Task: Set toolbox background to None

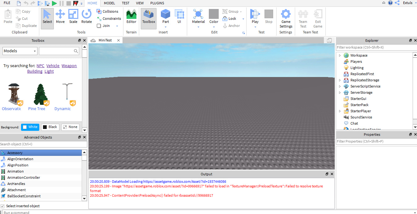Action: click(70, 127)
